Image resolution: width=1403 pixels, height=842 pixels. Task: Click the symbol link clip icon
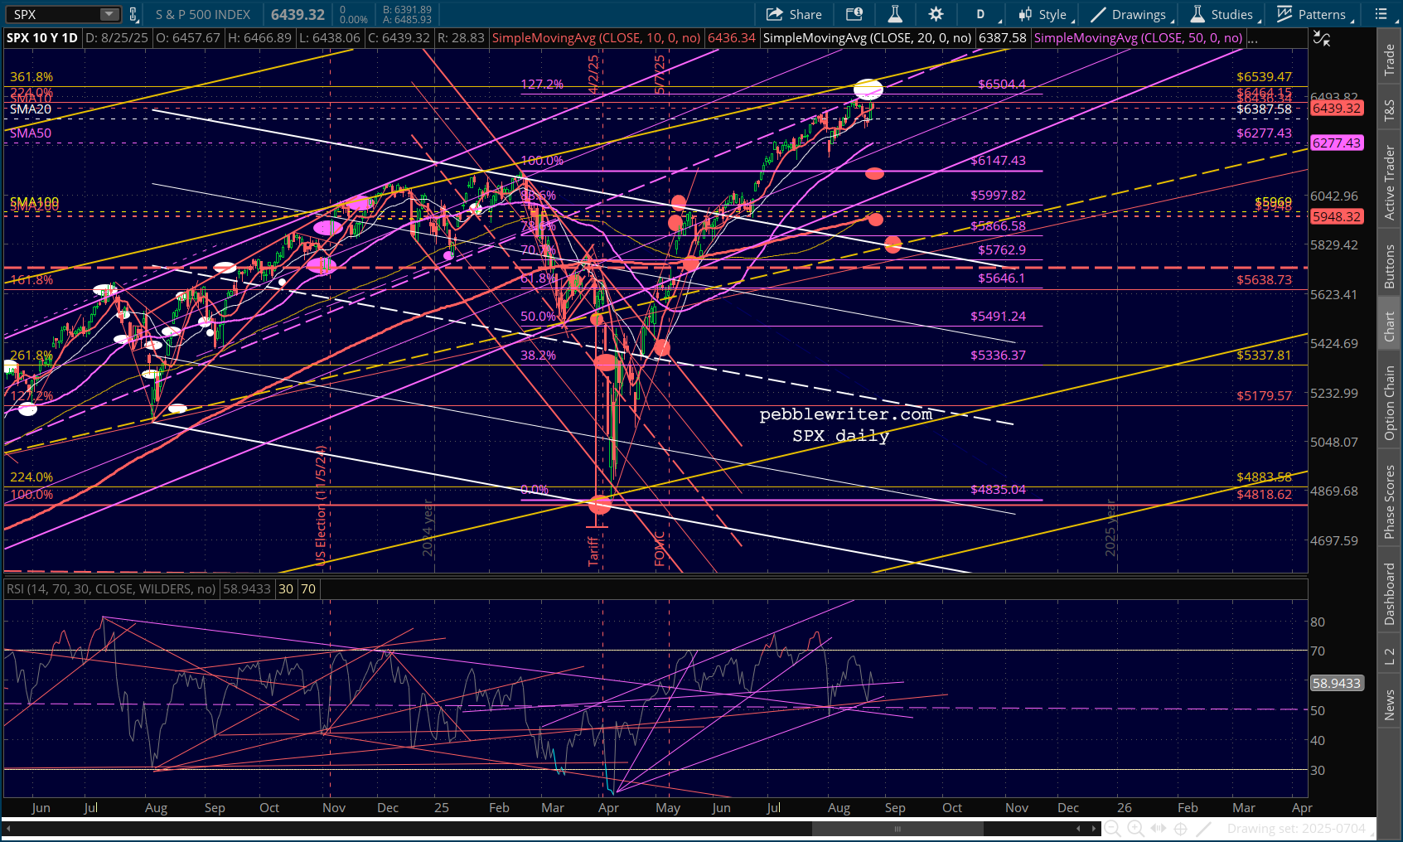click(x=133, y=14)
